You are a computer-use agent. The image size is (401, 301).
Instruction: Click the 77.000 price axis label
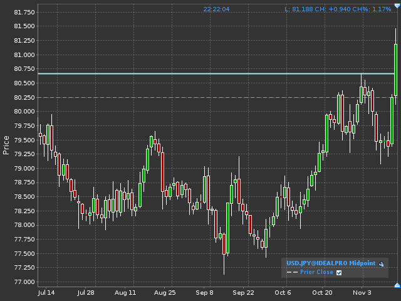point(24,282)
